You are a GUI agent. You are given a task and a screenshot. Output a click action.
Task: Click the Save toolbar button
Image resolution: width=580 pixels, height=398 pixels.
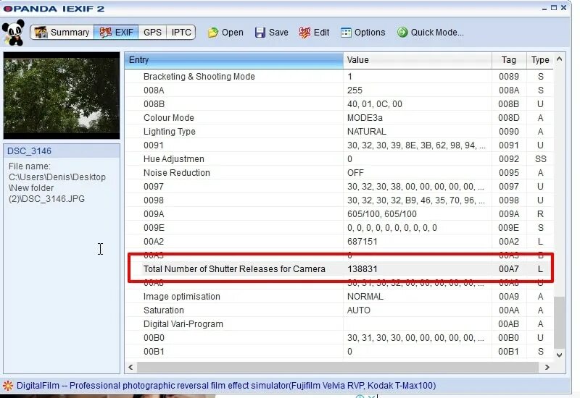271,33
